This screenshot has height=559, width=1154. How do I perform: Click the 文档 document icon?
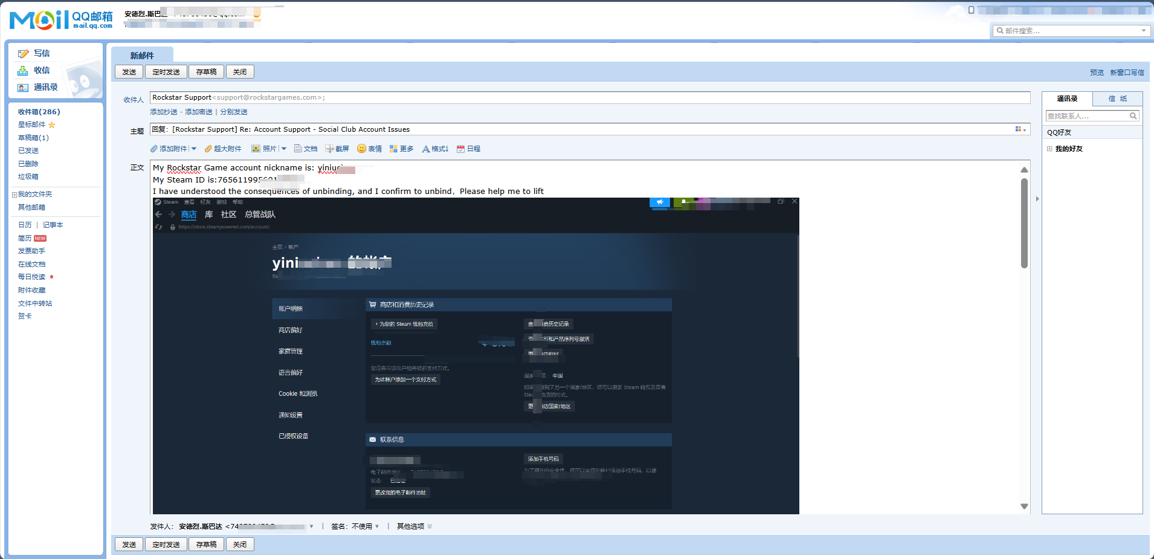click(298, 149)
